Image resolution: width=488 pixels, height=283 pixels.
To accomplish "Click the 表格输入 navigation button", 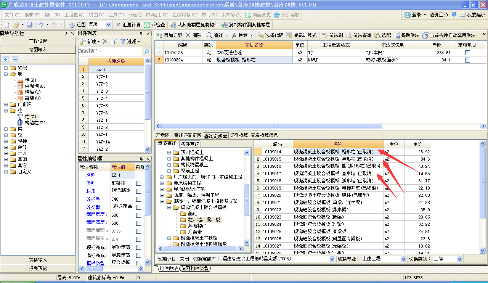I will coord(38,260).
